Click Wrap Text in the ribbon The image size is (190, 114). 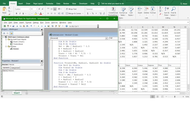71,9
